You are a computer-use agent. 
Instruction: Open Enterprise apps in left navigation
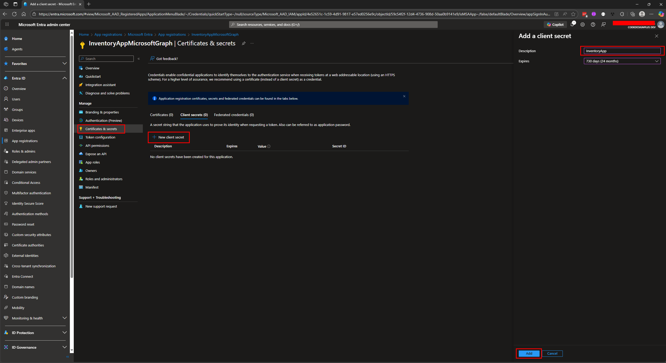pyautogui.click(x=23, y=130)
